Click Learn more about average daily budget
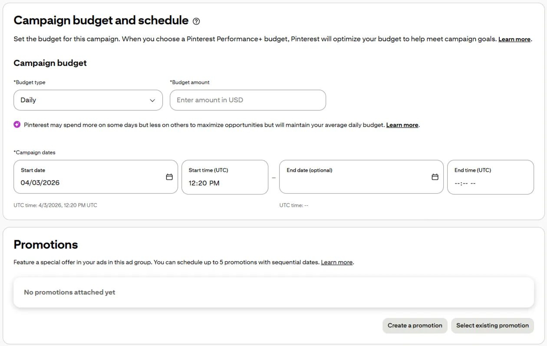The width and height of the screenshot is (547, 346). click(402, 125)
